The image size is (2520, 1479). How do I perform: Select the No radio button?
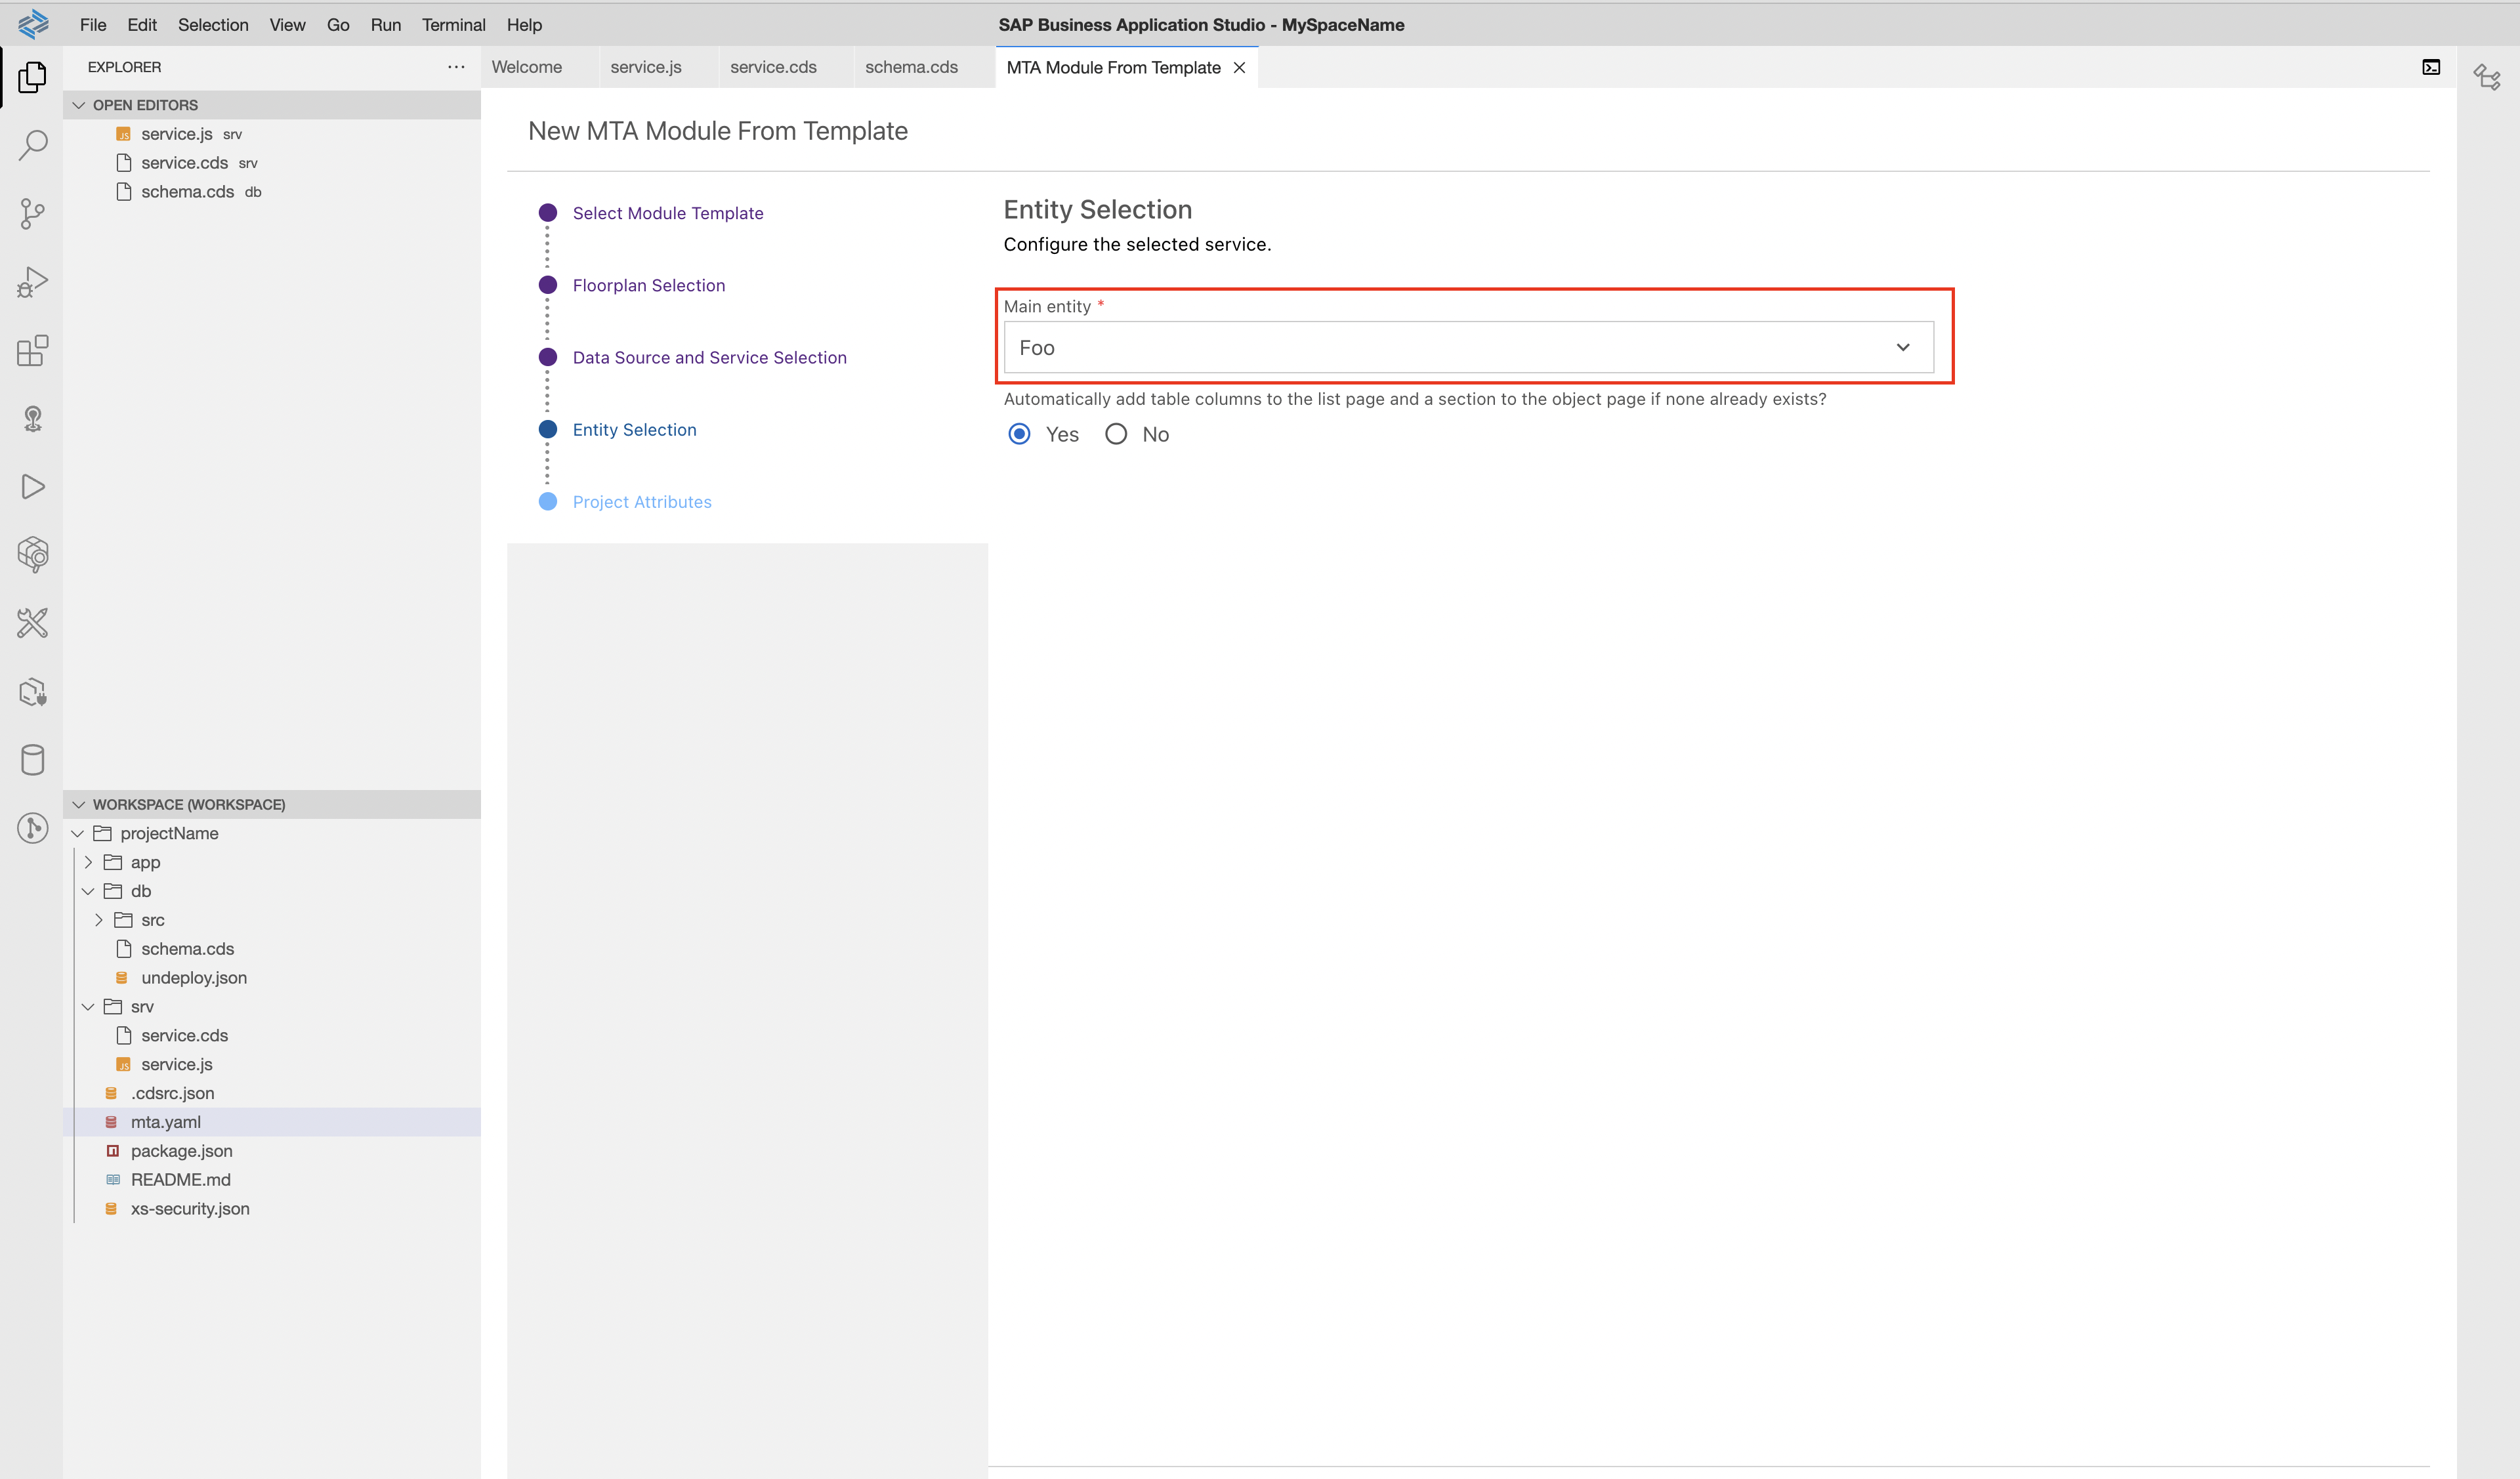pyautogui.click(x=1116, y=434)
